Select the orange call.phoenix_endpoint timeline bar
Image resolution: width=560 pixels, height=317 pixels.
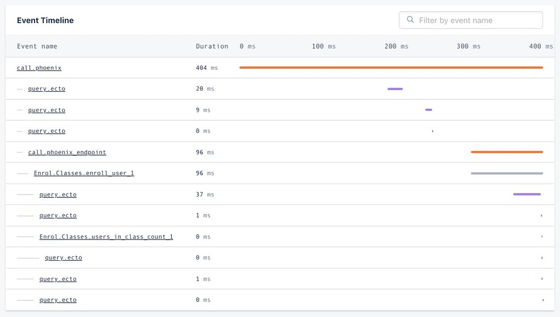[506, 152]
